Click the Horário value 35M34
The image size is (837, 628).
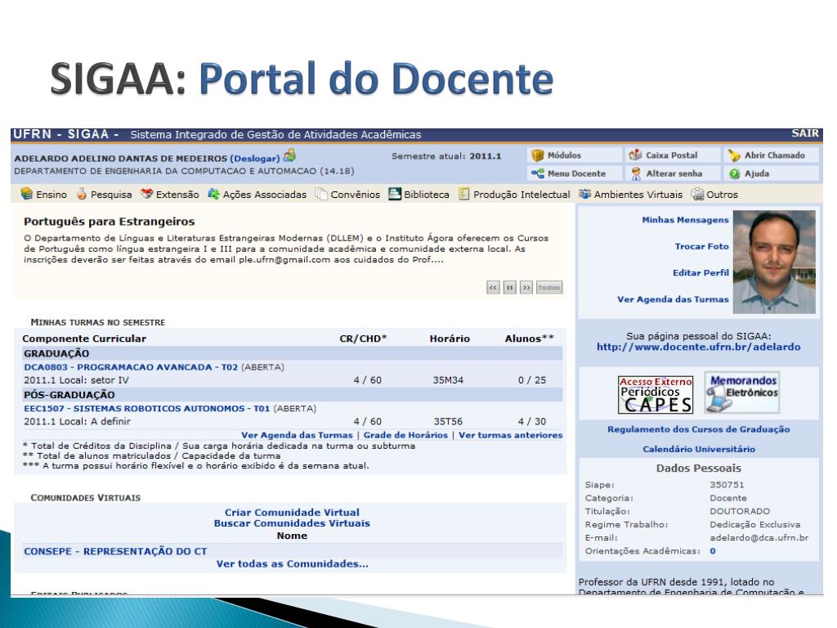(x=449, y=380)
